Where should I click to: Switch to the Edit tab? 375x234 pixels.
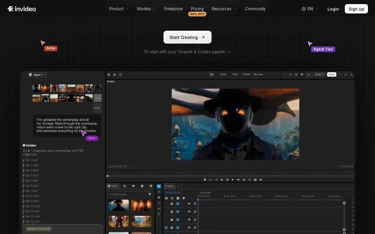point(212,74)
